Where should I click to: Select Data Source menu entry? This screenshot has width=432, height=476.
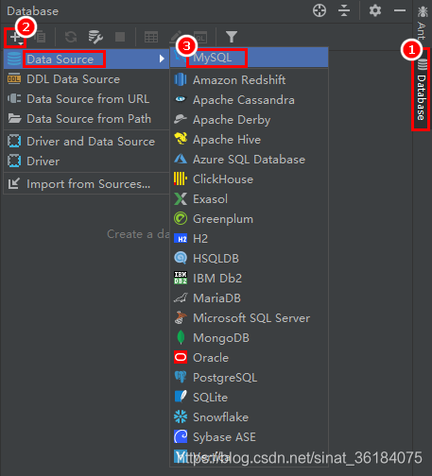(x=86, y=59)
